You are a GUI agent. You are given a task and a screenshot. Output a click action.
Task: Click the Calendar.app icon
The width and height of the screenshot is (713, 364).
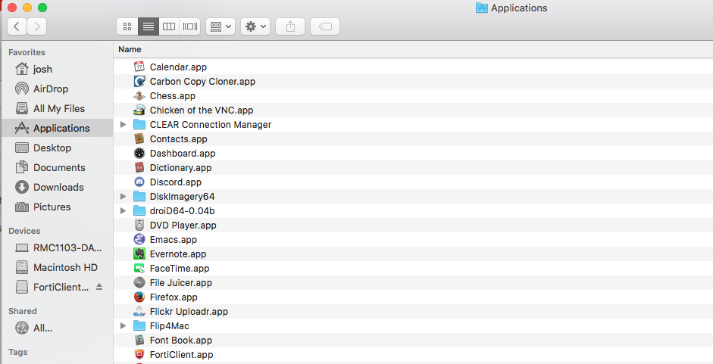[x=139, y=67]
